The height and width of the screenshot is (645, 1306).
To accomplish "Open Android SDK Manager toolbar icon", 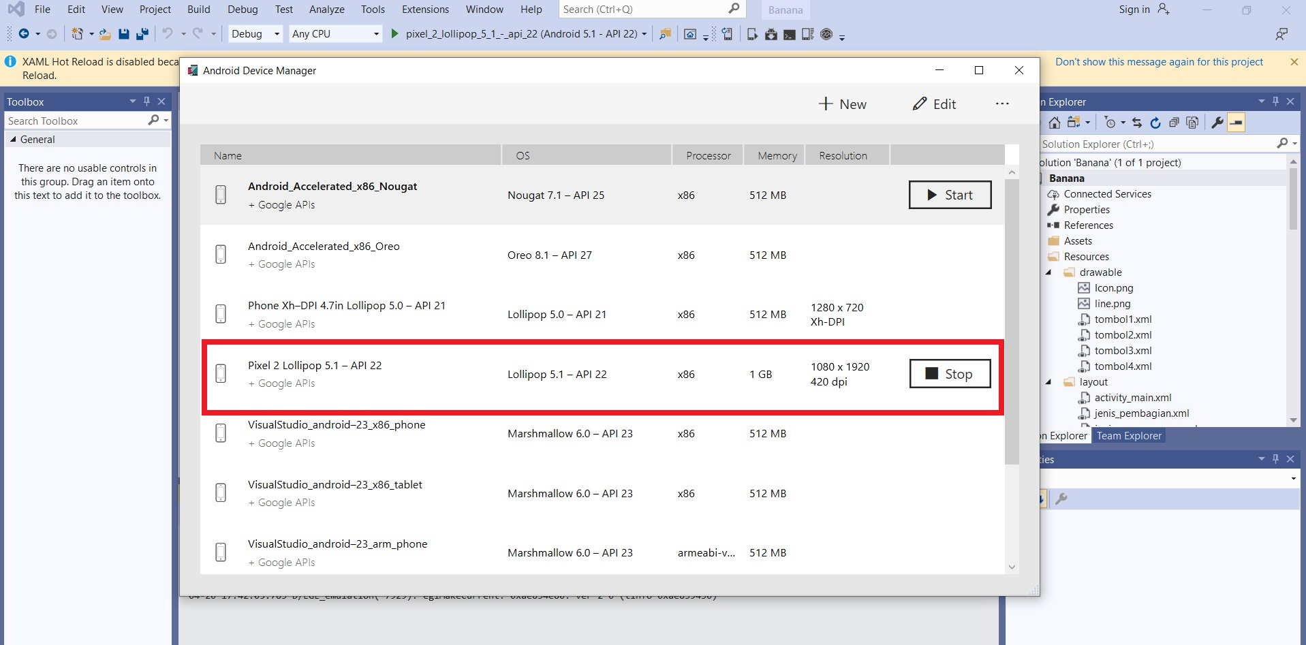I will click(x=771, y=34).
